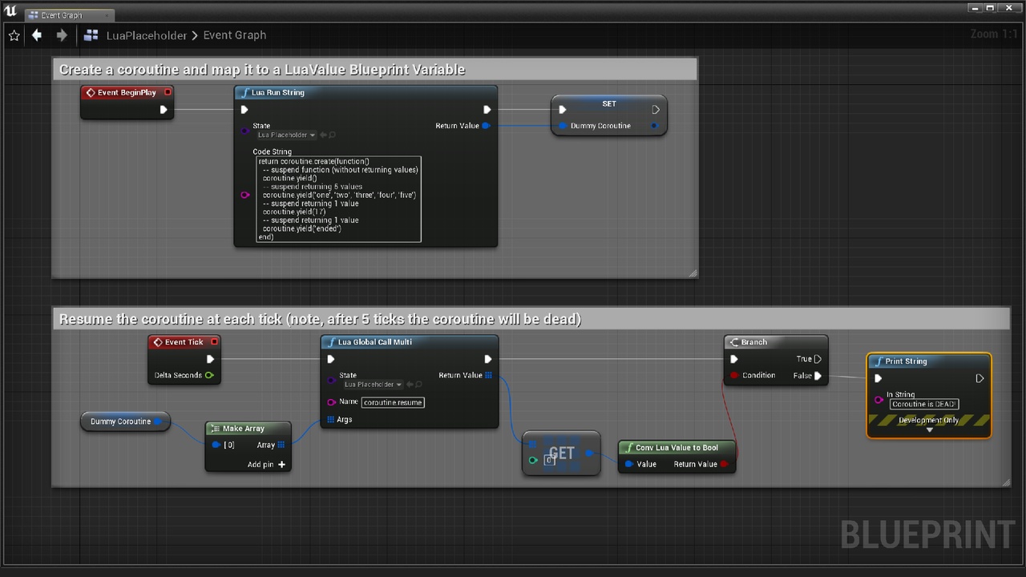
Task: Go forward with the right arrow button
Action: click(x=62, y=35)
